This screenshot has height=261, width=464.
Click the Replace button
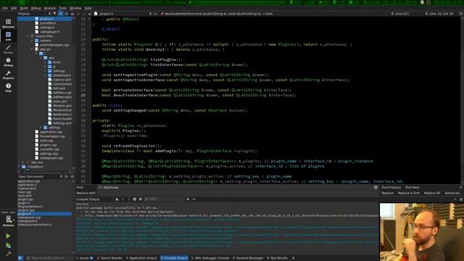click(387, 193)
